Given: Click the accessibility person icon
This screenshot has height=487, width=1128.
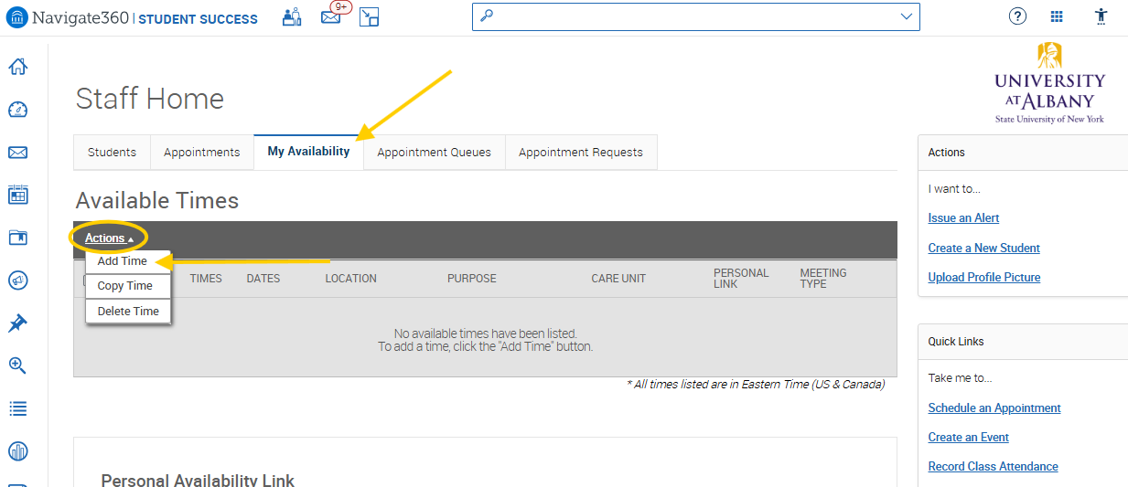Looking at the screenshot, I should tap(1101, 16).
